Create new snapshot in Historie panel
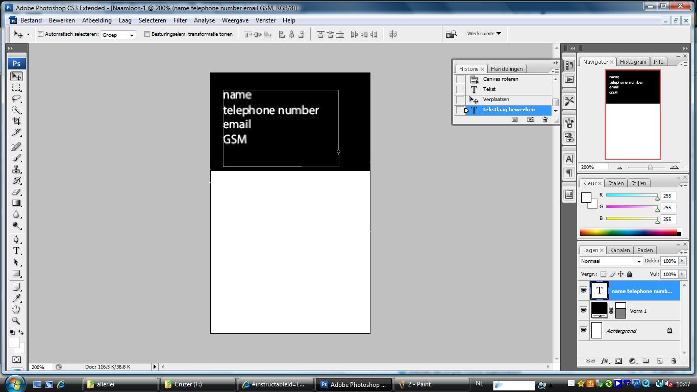 531,119
